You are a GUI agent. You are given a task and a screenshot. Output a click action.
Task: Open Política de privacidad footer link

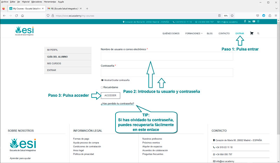(x=83, y=154)
